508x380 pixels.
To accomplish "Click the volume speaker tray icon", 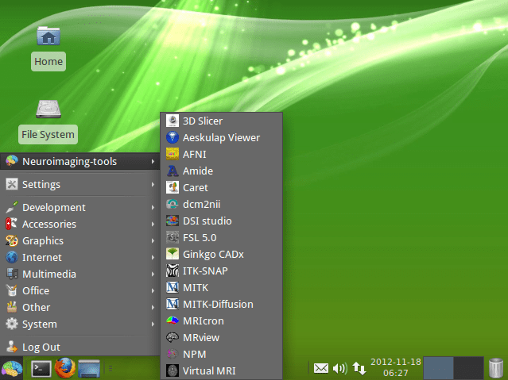I will [x=340, y=368].
